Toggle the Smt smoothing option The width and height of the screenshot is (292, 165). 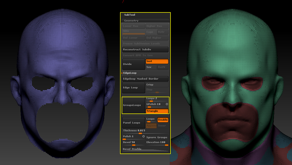point(157,61)
